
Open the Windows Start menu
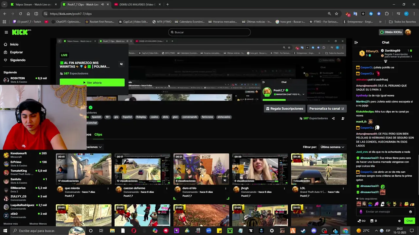(5, 231)
